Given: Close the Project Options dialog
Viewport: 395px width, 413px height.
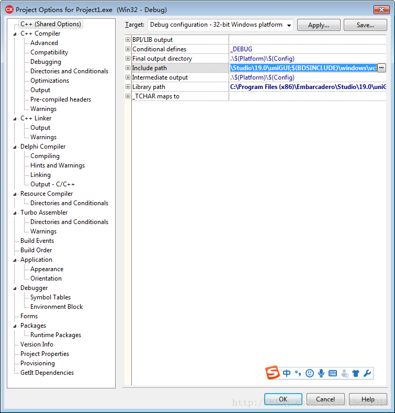Looking at the screenshot, I should (381, 10).
